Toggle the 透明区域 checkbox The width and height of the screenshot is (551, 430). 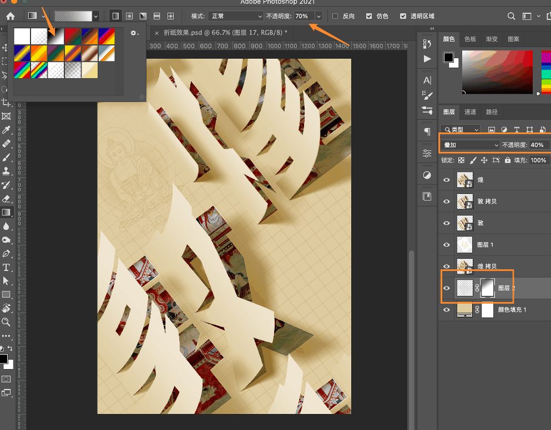pyautogui.click(x=403, y=16)
